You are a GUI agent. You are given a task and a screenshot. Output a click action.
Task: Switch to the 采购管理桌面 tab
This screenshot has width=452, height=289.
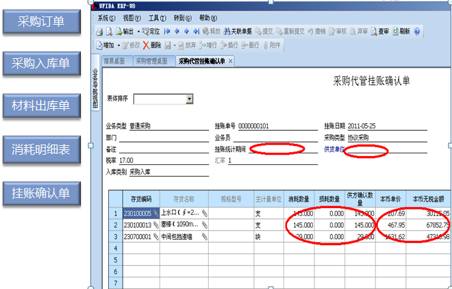click(x=151, y=61)
